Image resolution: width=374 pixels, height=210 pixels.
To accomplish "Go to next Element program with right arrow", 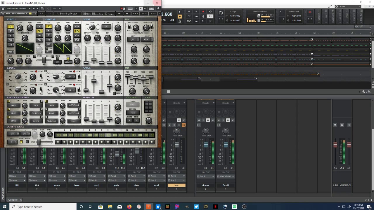I will pos(127,14).
